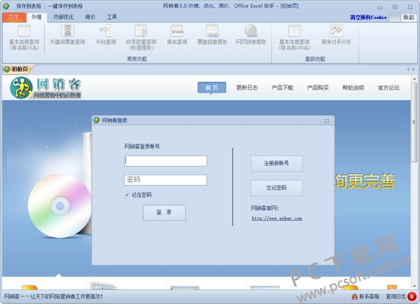This screenshot has width=420, height=304.
Task: Click the tab strip scroll-left arrow
Action: click(x=408, y=69)
